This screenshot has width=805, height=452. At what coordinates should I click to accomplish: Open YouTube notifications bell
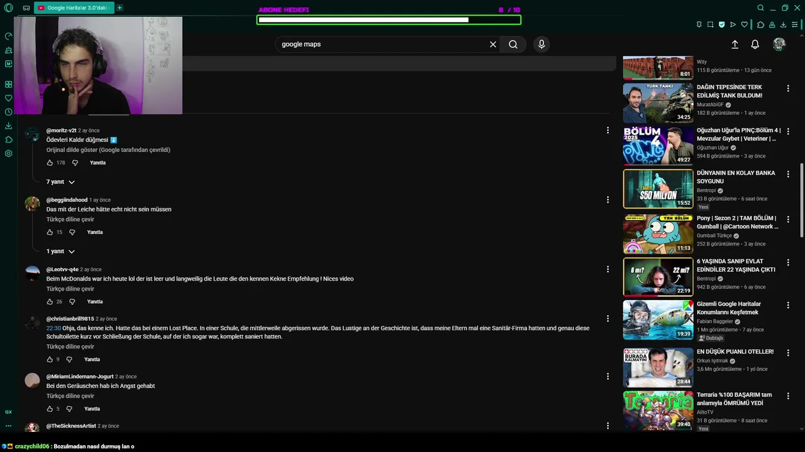tap(755, 45)
